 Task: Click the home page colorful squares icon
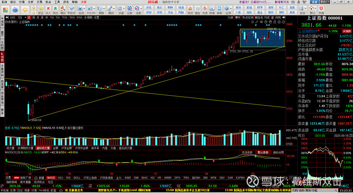coord(5,10)
